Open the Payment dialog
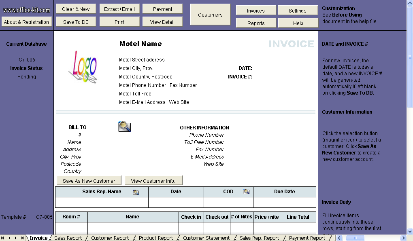This screenshot has height=241, width=413. coord(162,9)
